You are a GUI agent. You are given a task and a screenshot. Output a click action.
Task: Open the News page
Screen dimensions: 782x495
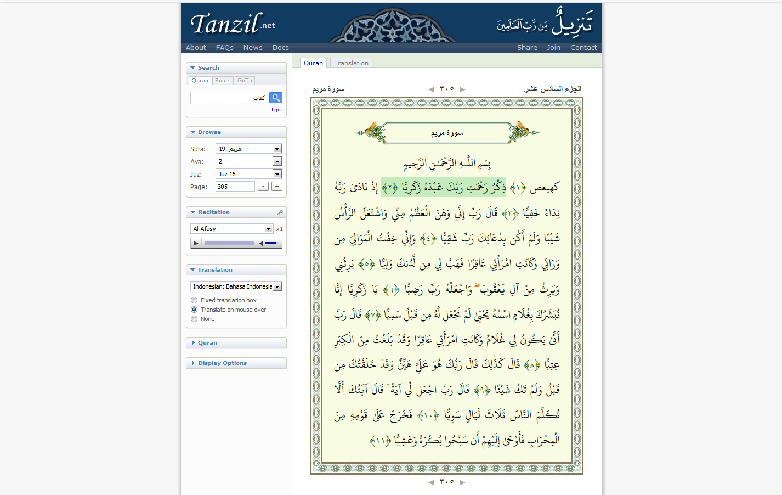click(253, 48)
